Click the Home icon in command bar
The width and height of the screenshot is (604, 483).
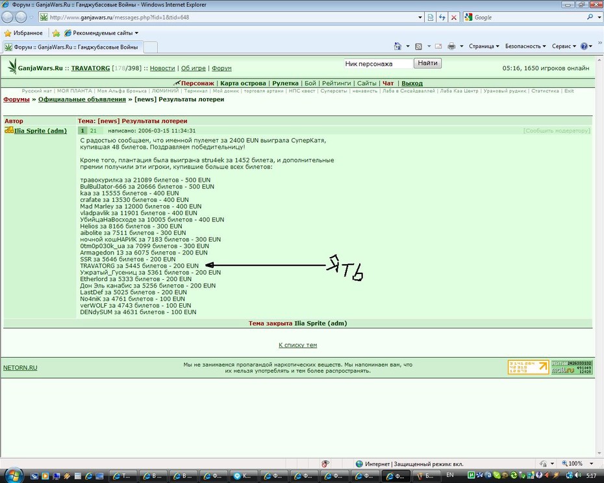[x=397, y=46]
